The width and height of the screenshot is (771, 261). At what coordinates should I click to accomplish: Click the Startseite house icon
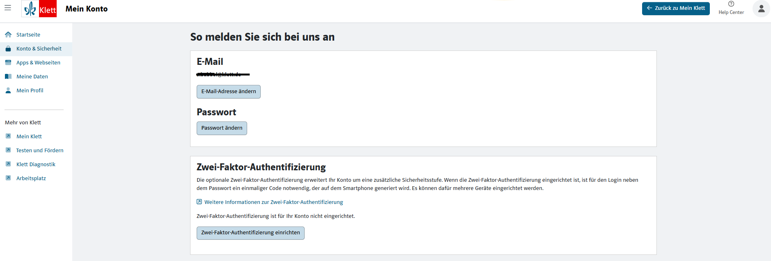8,34
